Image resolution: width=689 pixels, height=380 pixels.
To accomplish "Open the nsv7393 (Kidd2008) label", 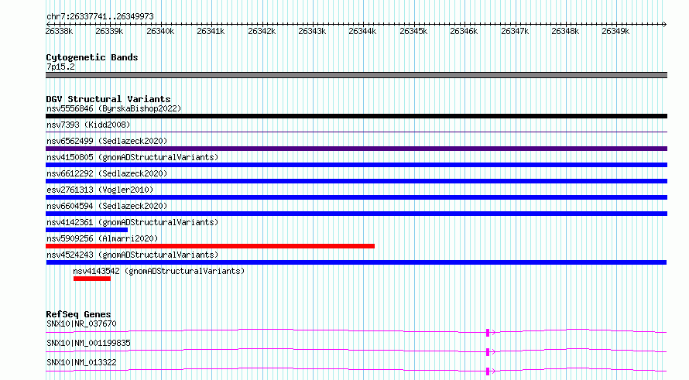I will tap(88, 125).
